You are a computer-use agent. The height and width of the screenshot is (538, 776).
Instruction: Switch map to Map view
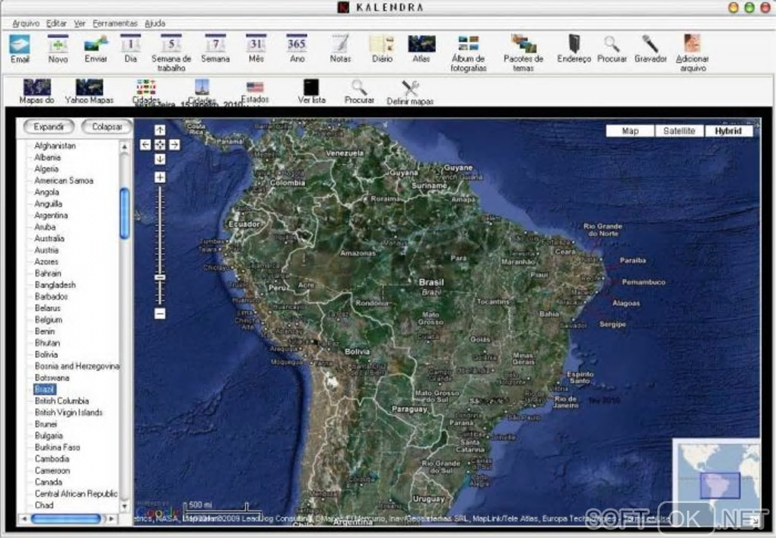click(x=630, y=131)
